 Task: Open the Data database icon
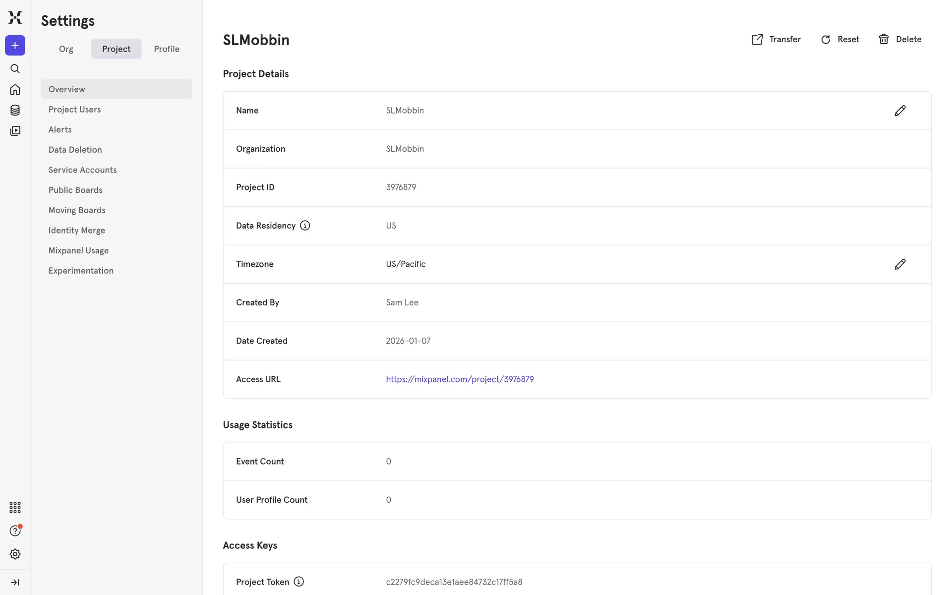[15, 110]
